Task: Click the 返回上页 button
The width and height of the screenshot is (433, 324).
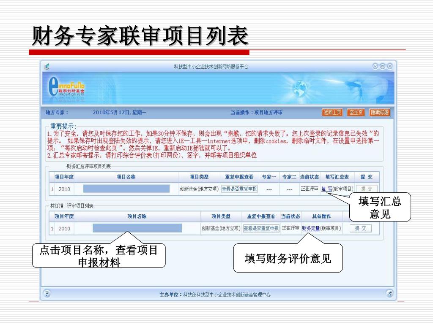Action: (x=332, y=112)
